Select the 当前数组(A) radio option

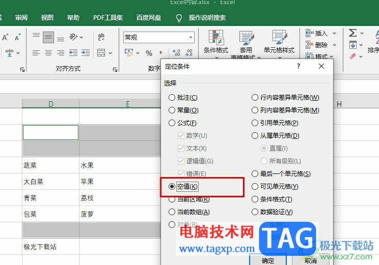click(189, 212)
